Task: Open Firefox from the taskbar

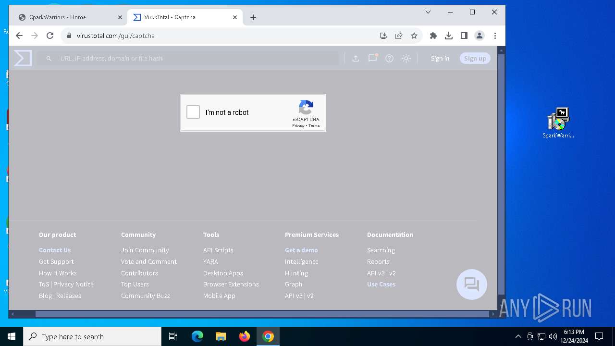Action: coord(245,336)
